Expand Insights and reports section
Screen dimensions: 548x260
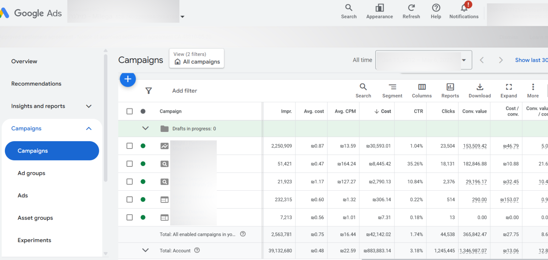point(89,106)
